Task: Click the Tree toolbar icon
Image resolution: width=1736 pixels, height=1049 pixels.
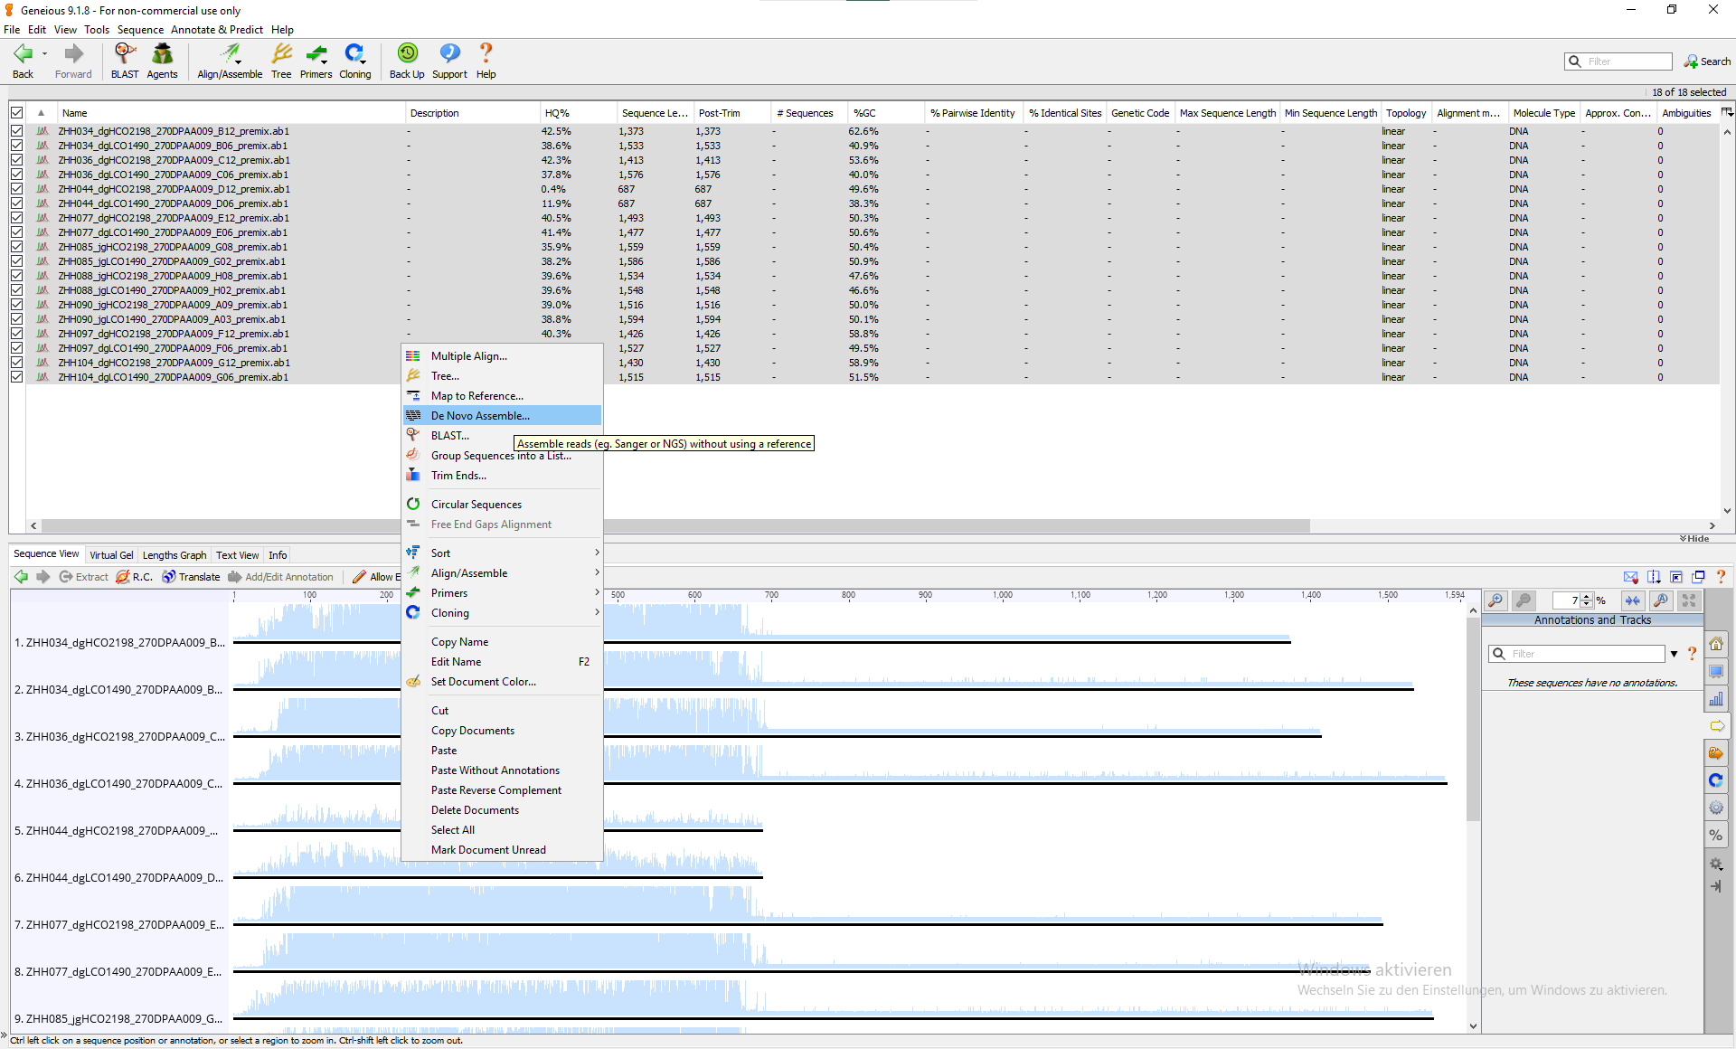Action: tap(281, 61)
